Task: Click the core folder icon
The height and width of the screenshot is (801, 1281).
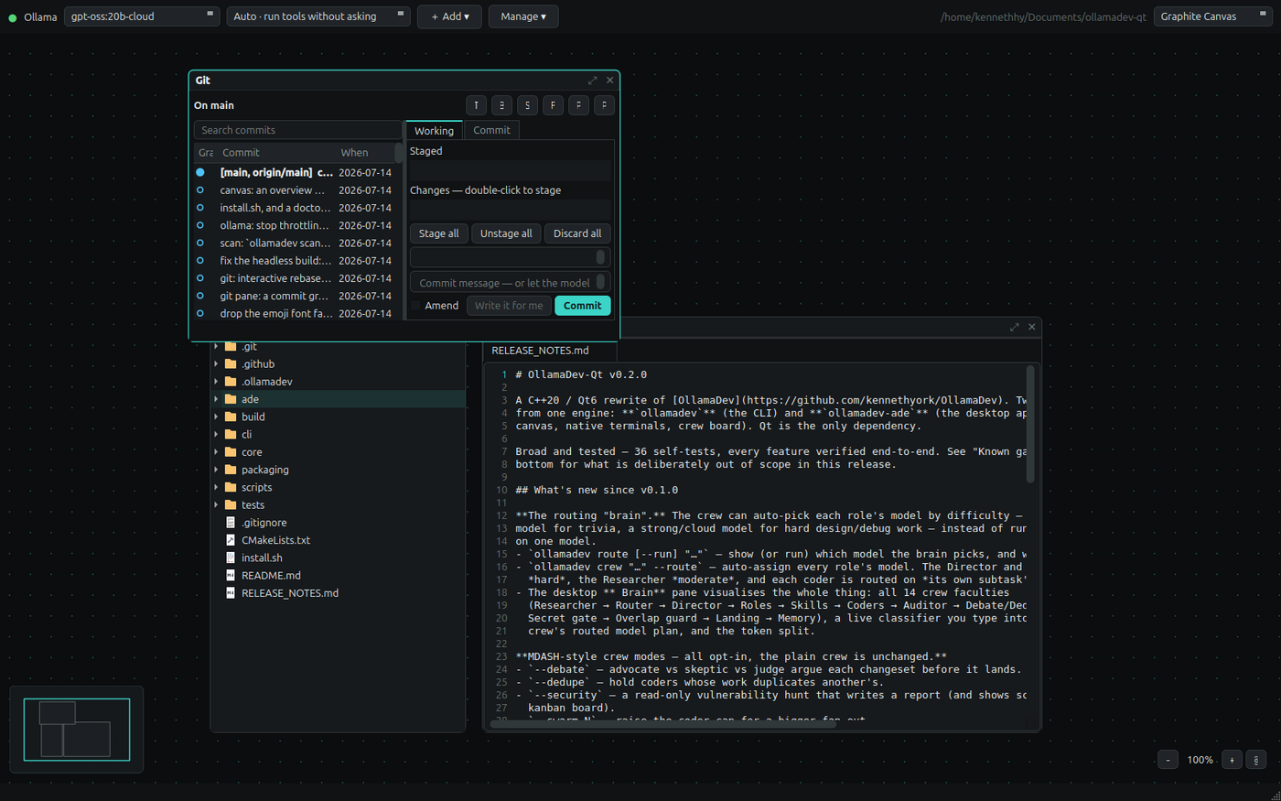Action: coord(231,452)
